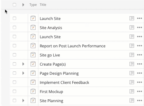Open details panel for Site Planning
Image resolution: width=144 pixels, height=106 pixels.
click(x=132, y=100)
